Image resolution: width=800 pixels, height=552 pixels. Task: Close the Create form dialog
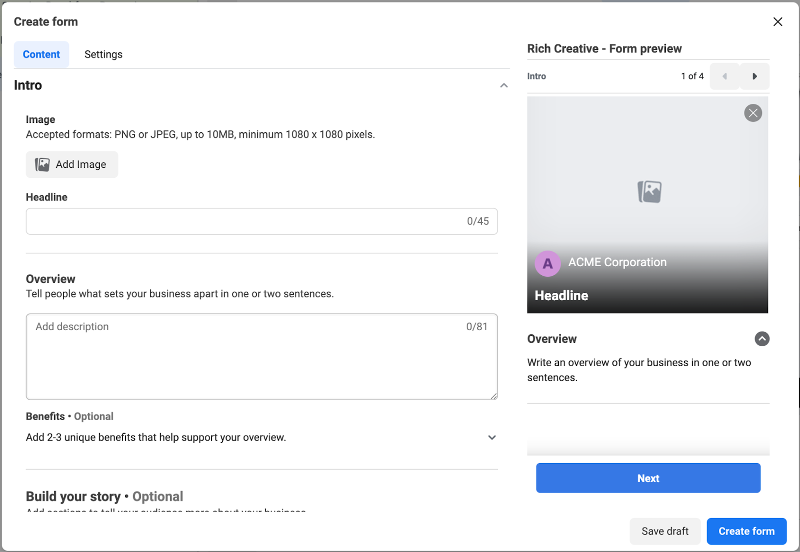coord(777,22)
